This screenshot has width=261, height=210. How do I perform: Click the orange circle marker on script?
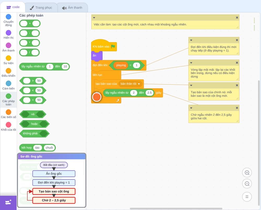point(97,97)
